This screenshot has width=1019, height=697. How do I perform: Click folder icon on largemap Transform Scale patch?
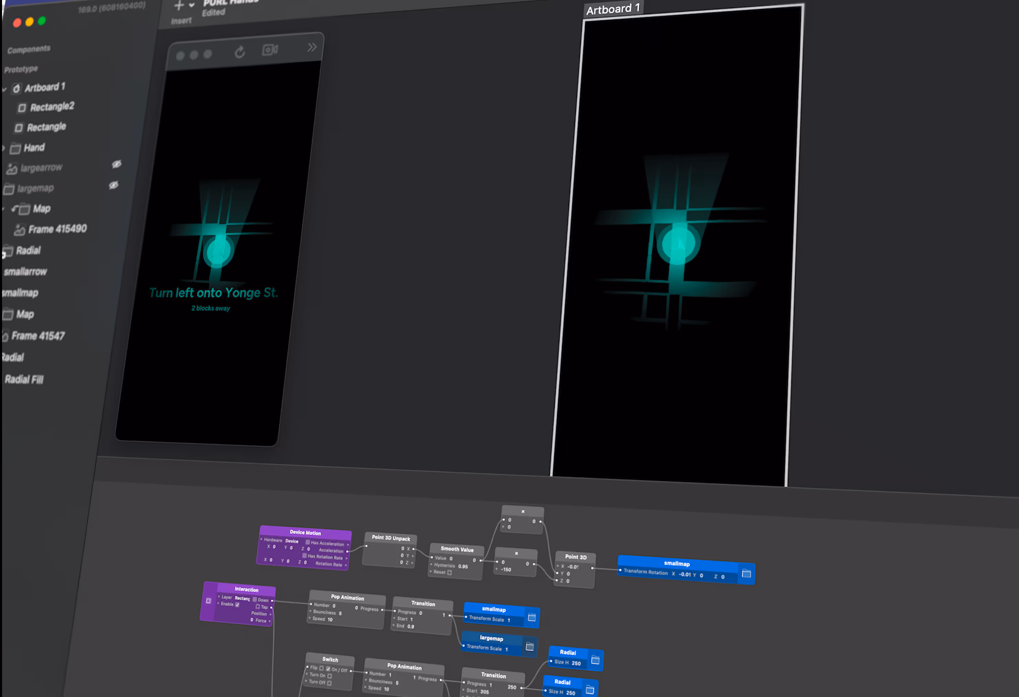[530, 646]
